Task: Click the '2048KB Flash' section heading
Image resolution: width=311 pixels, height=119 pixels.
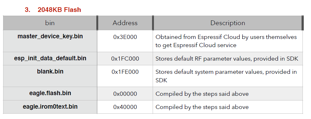Action: pos(59,10)
